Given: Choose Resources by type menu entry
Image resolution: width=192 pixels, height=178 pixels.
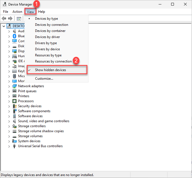Looking at the screenshot, I should [x=48, y=55].
